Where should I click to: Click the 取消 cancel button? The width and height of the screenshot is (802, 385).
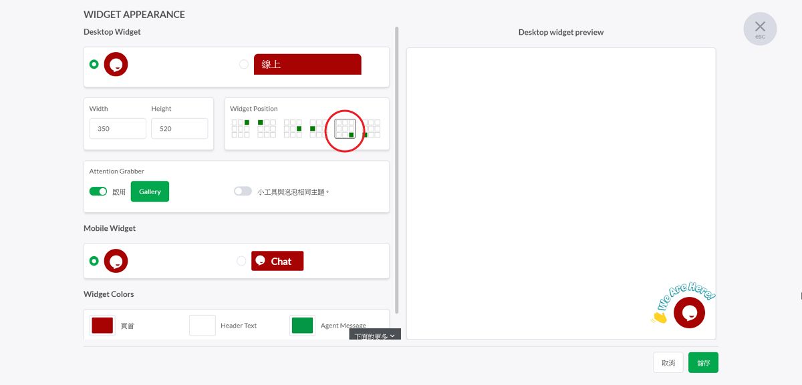pos(668,363)
